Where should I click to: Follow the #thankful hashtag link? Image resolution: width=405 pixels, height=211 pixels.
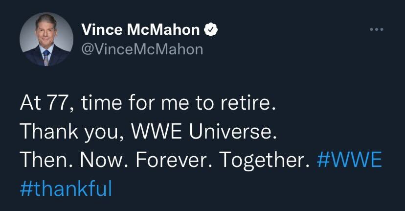[66, 188]
